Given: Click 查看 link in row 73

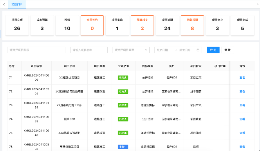Looking at the screenshot, I should [242, 105].
